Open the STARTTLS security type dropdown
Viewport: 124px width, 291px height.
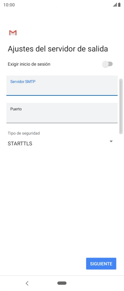(60, 143)
